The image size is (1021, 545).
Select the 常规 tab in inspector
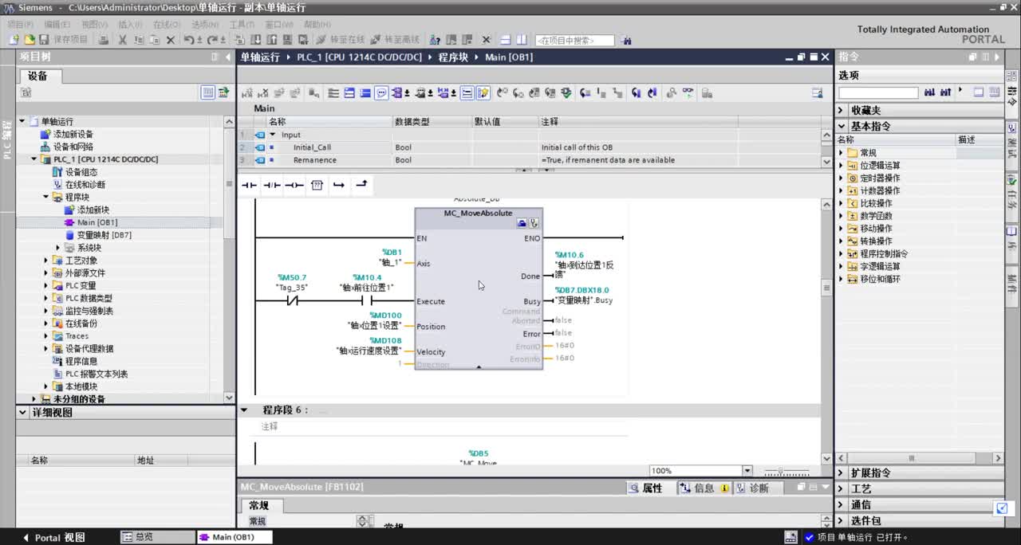[259, 505]
